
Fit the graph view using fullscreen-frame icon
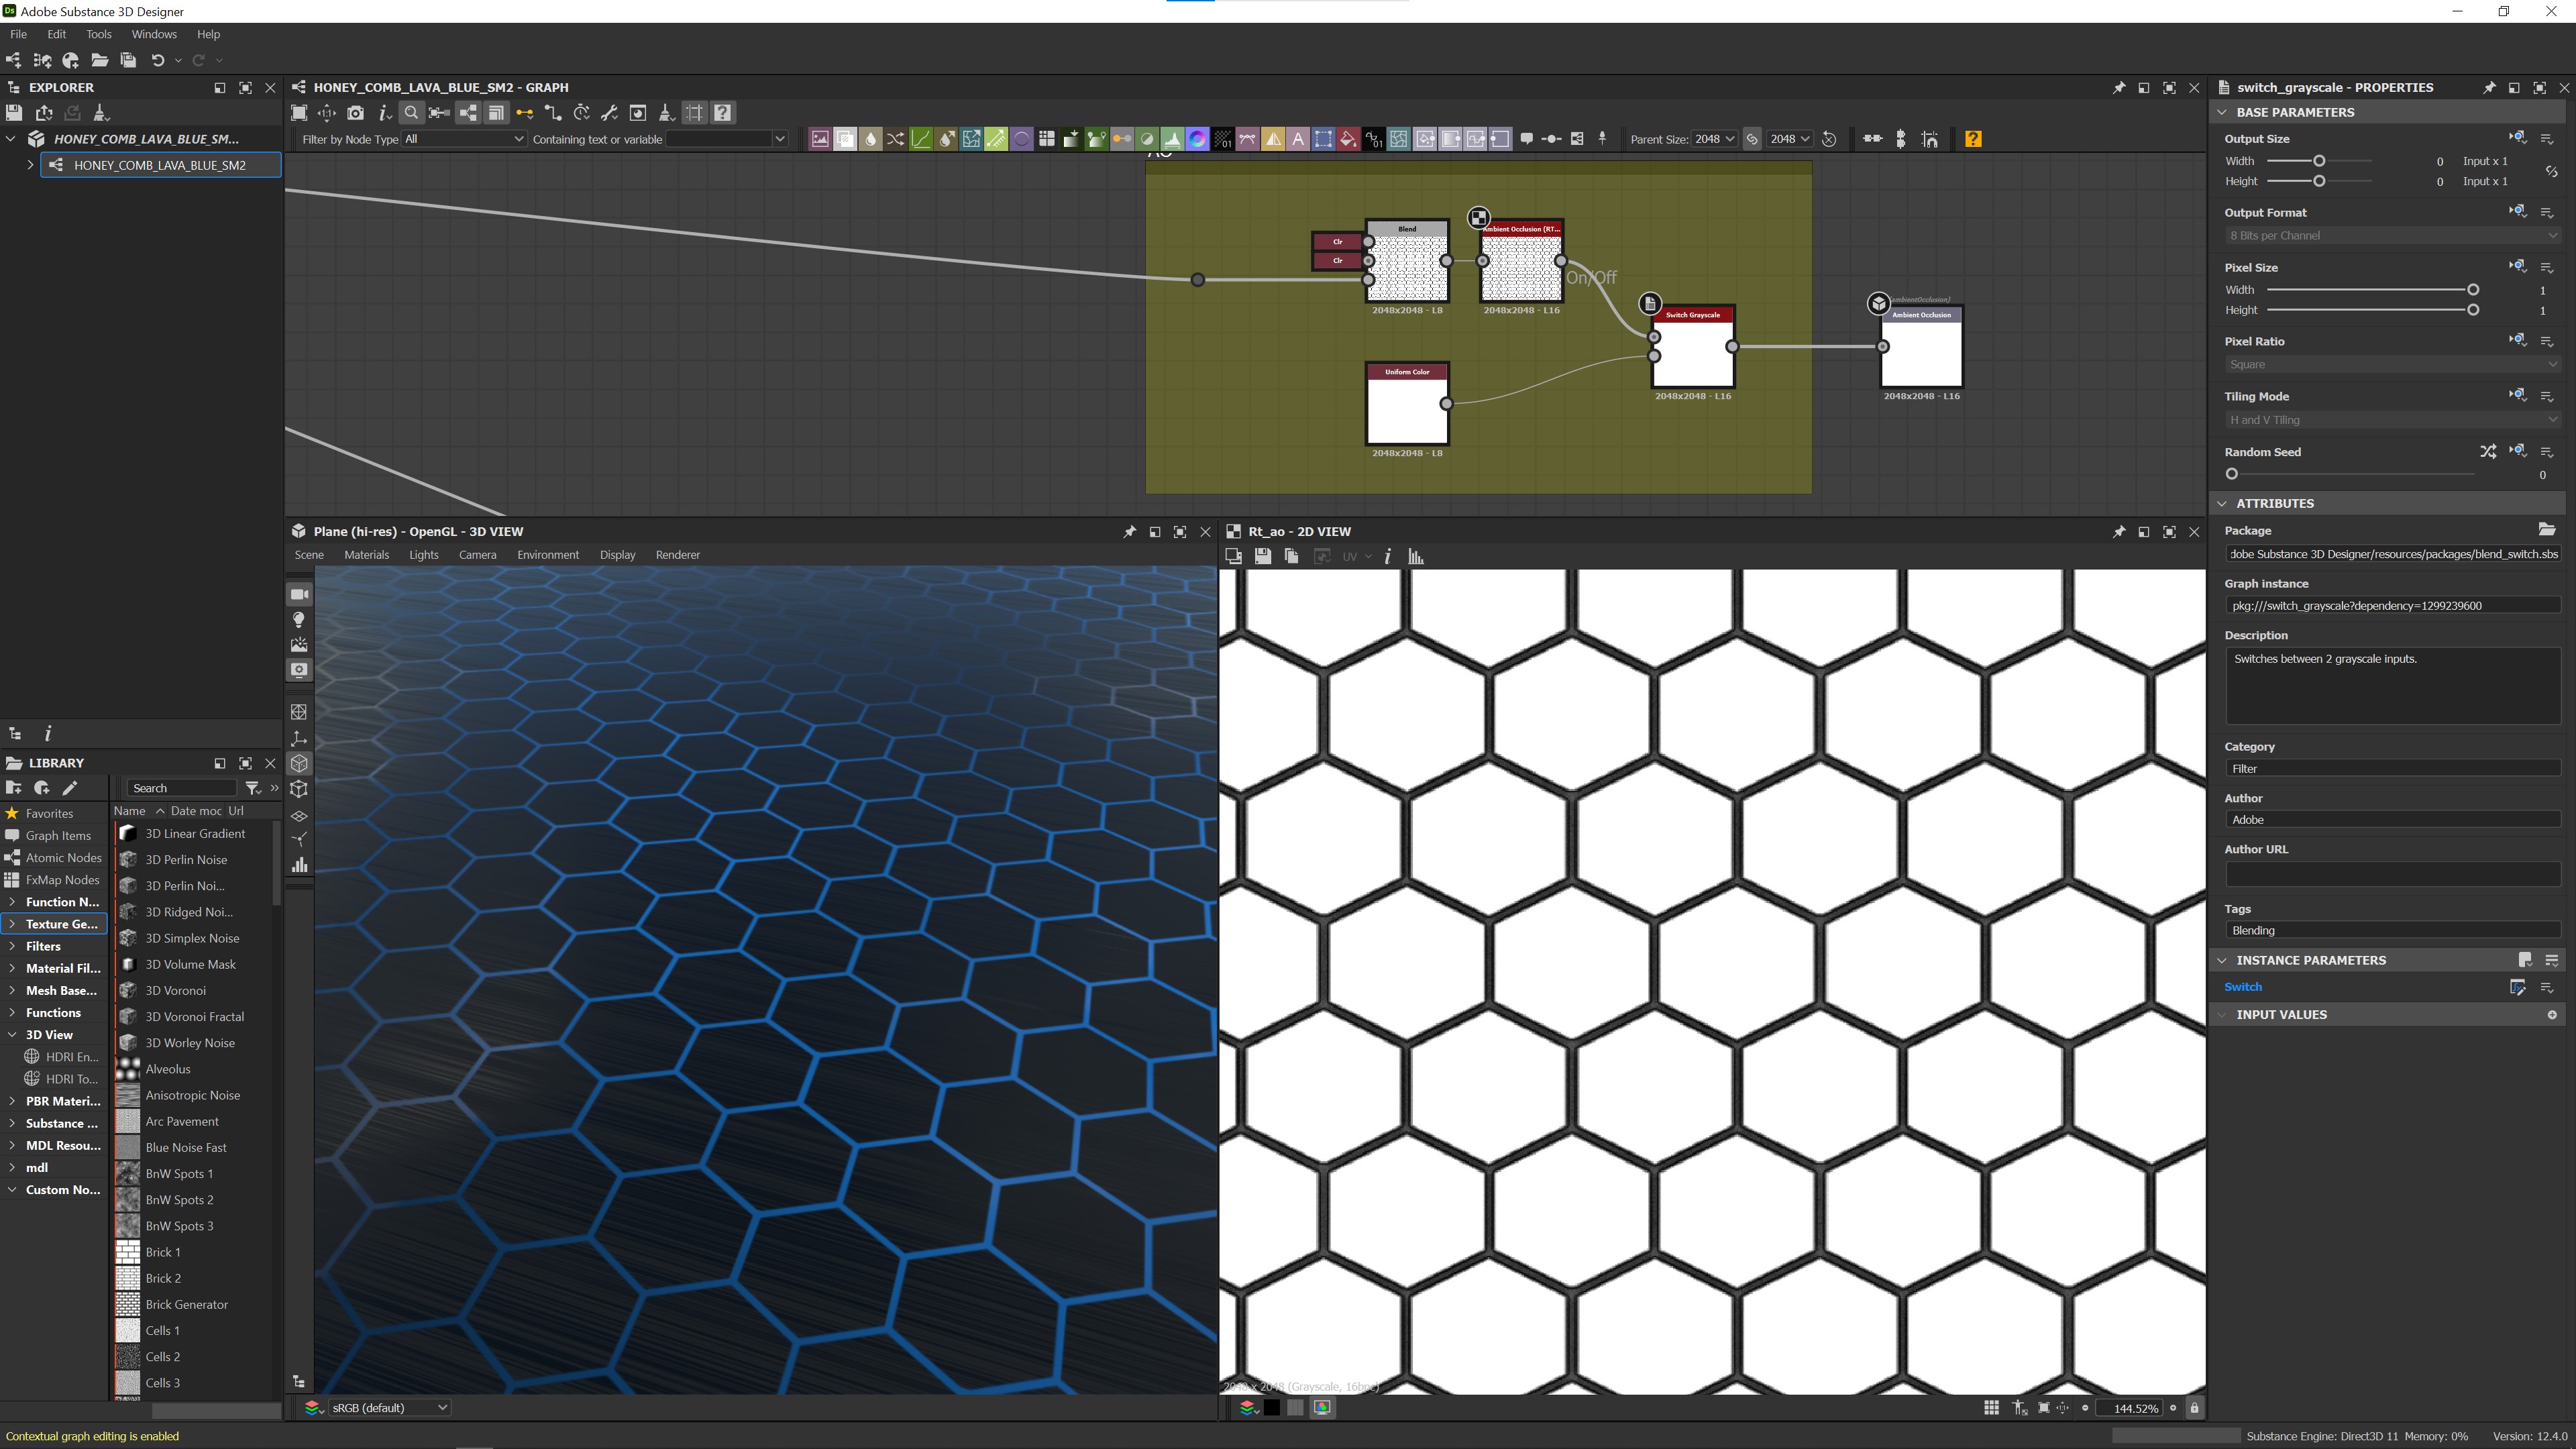300,113
